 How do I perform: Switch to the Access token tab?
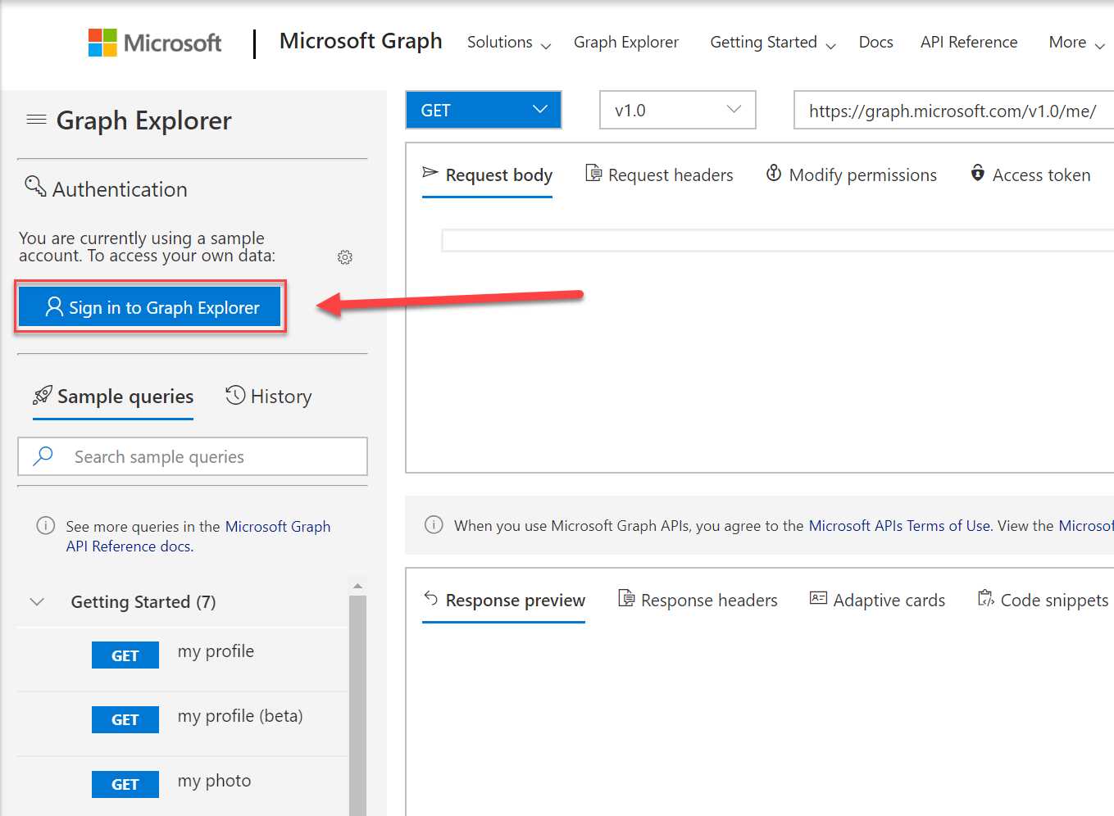(x=1030, y=175)
